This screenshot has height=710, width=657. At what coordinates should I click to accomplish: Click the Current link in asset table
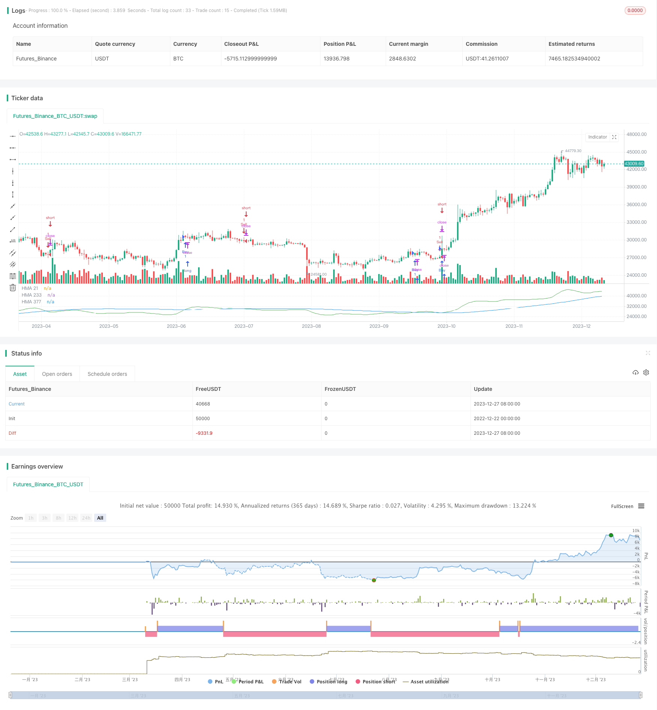(x=17, y=404)
